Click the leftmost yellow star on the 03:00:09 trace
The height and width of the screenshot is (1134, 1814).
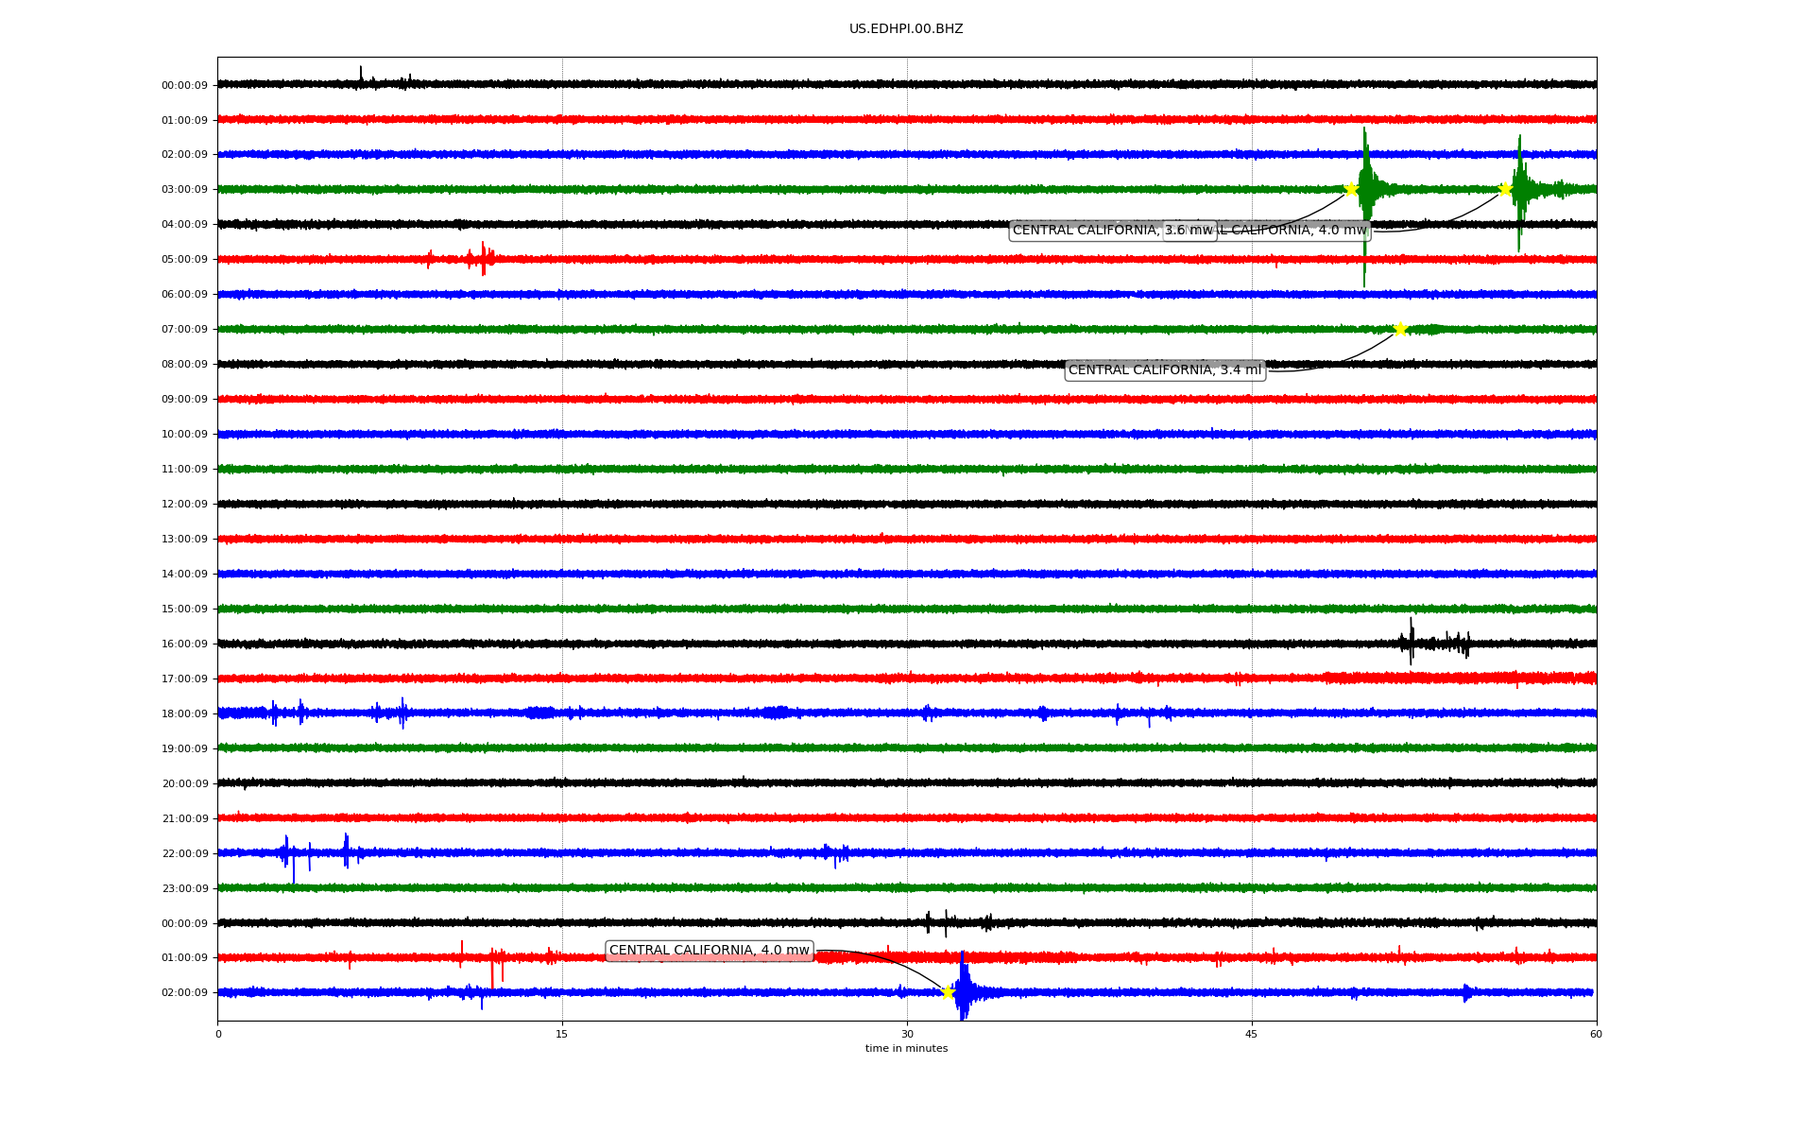coord(1351,189)
